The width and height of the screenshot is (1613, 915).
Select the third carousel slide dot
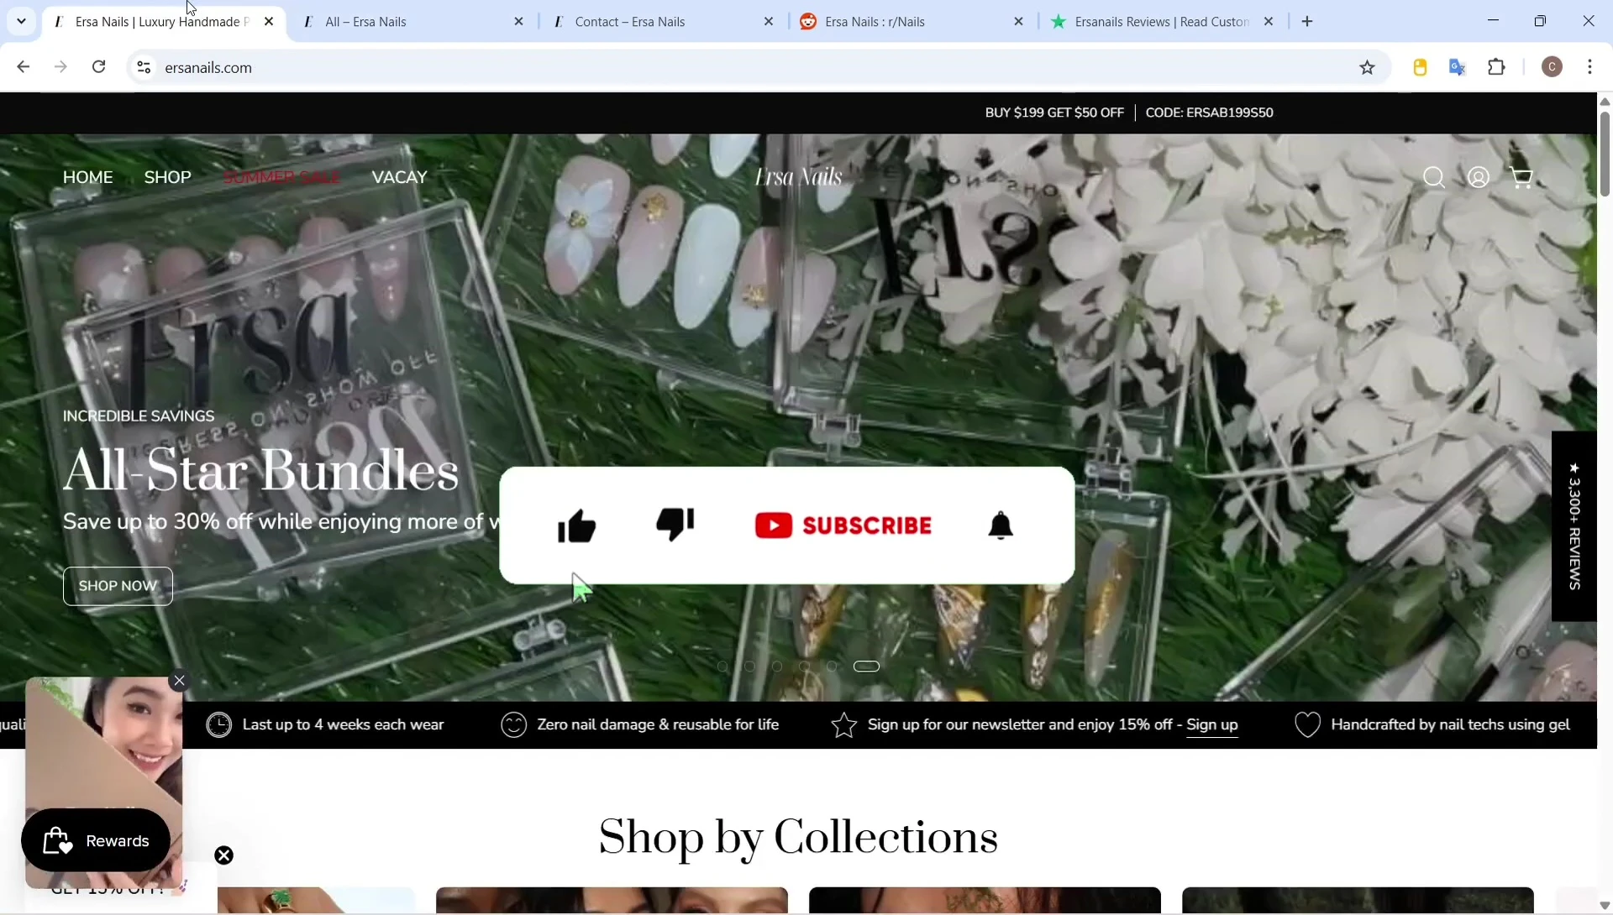tap(777, 667)
